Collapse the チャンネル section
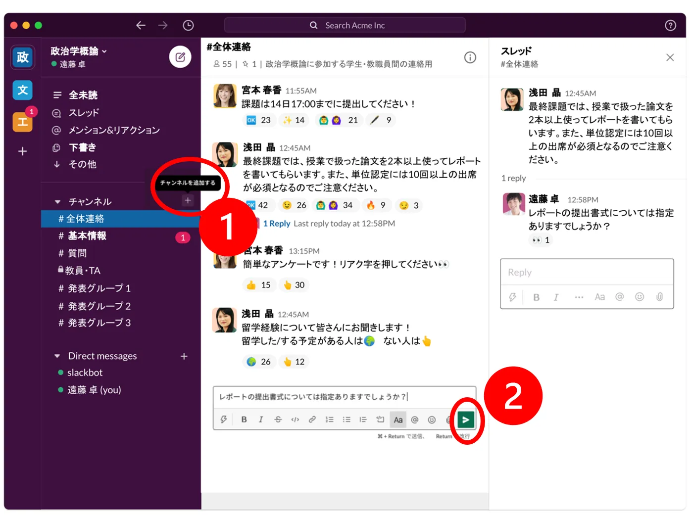This screenshot has height=515, width=691. point(57,202)
